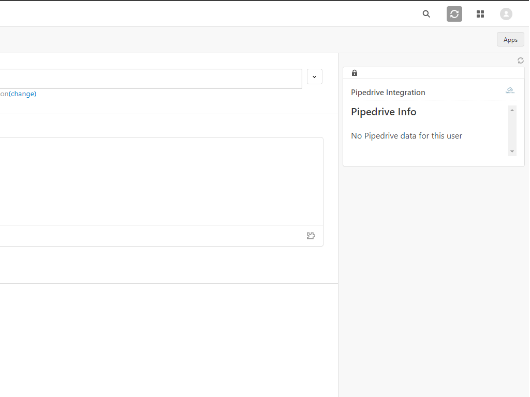Click the highlighted refresh icon in top bar
The image size is (530, 397).
pyautogui.click(x=454, y=14)
